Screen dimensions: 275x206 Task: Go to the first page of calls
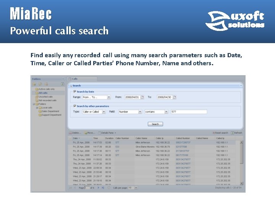pyautogui.click(x=71, y=188)
